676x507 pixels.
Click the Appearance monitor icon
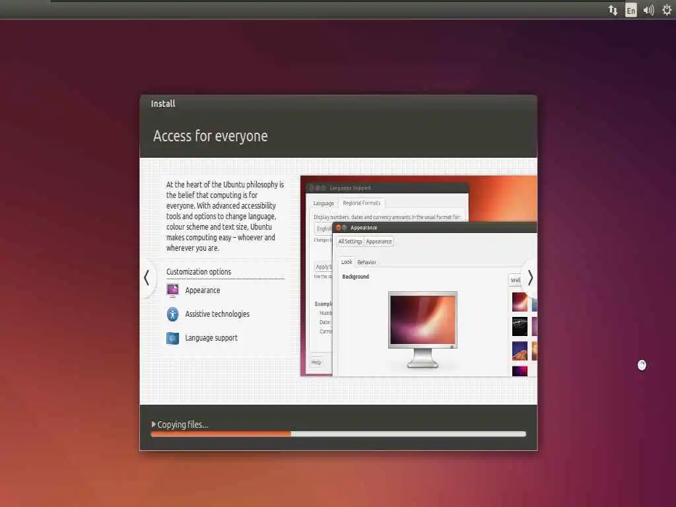tap(172, 290)
